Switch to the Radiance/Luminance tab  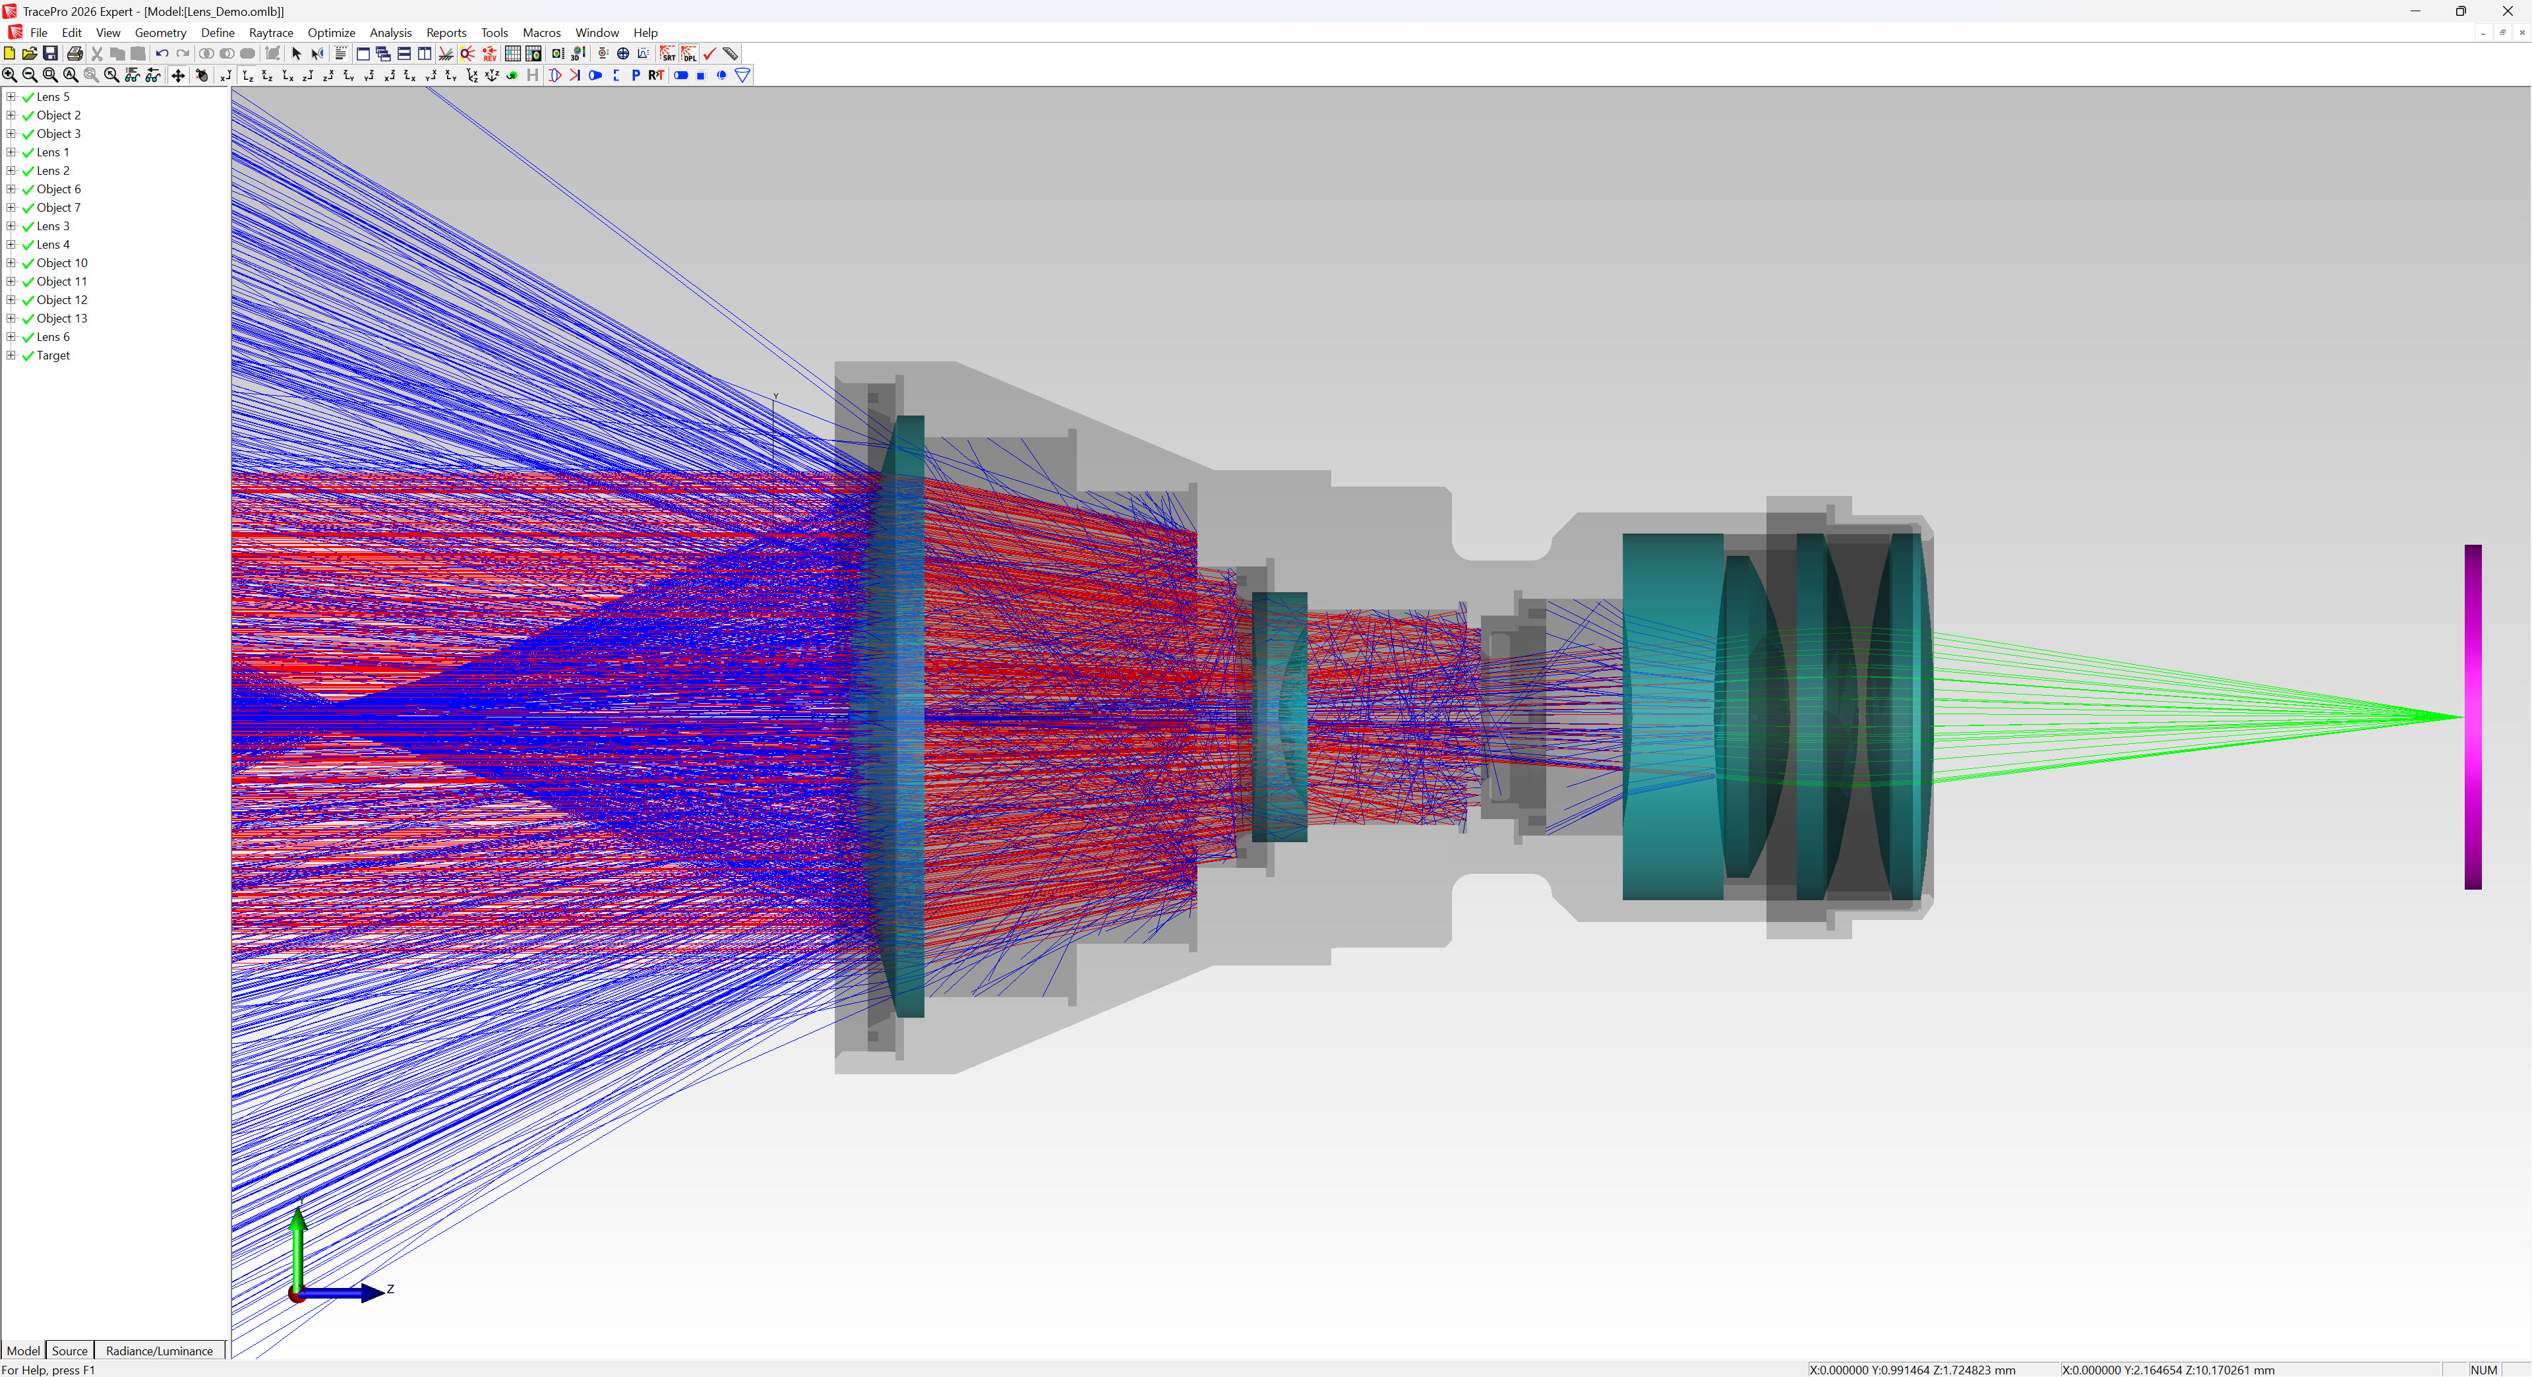coord(159,1351)
